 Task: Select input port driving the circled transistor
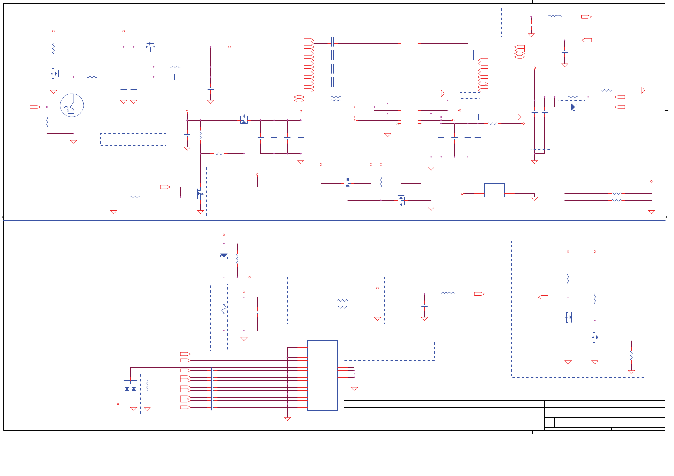click(x=35, y=107)
